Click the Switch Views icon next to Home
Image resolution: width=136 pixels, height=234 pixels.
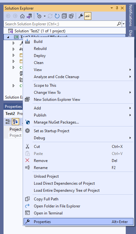coord(29,16)
